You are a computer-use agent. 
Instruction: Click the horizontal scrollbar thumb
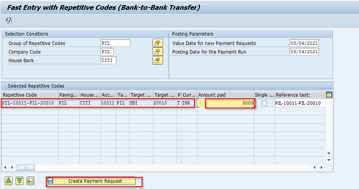click(26, 168)
